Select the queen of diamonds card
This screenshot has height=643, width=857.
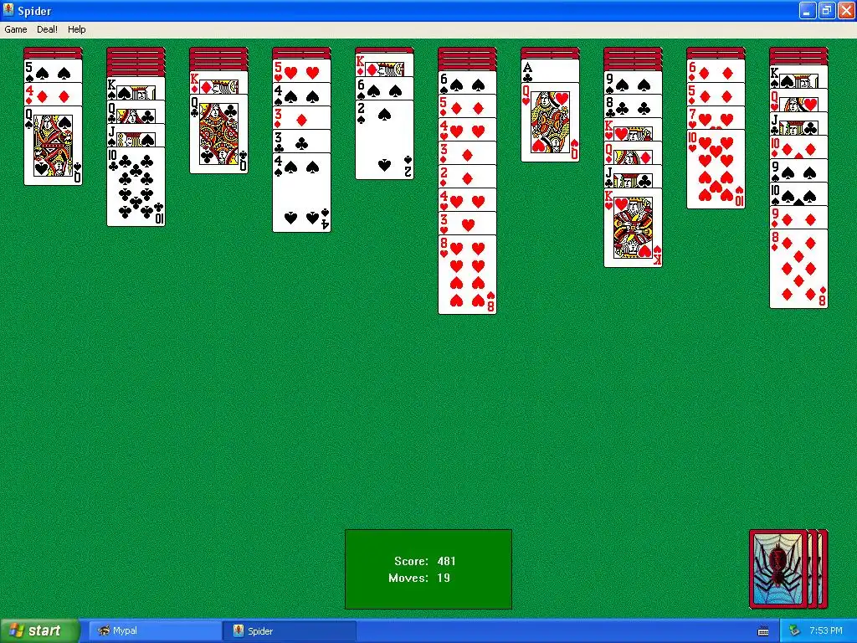[633, 154]
